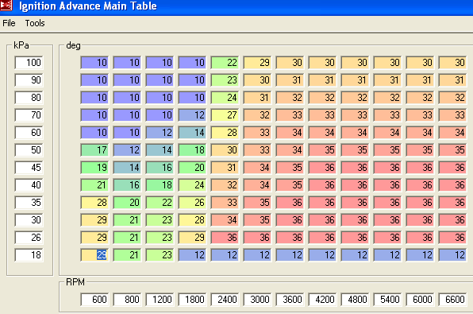Click cell 32 in the 40 kPa row
This screenshot has height=314, width=473.
225,185
